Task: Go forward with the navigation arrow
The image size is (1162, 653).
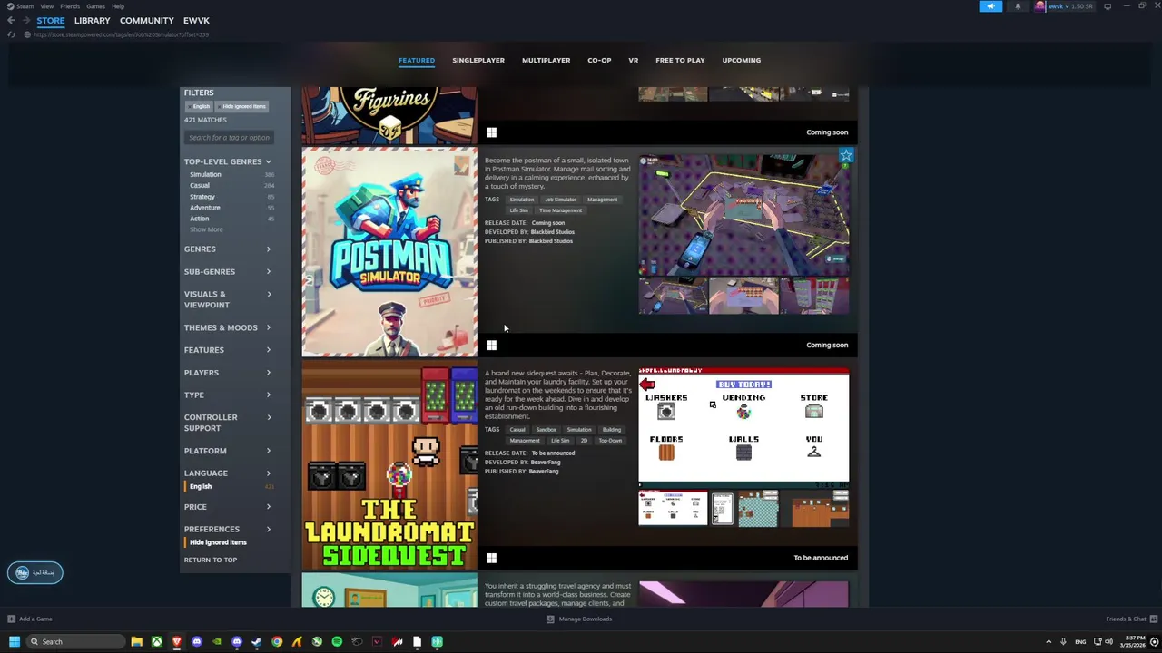Action: [x=25, y=20]
